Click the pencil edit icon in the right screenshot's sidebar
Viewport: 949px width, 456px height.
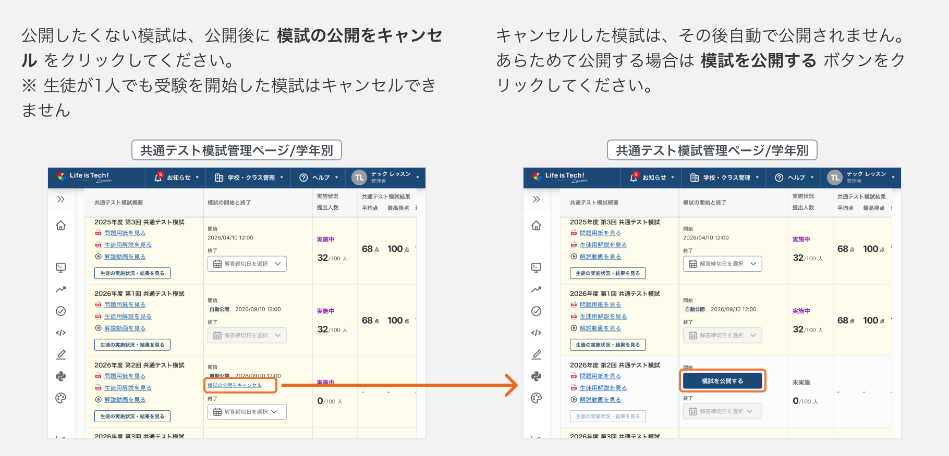537,354
